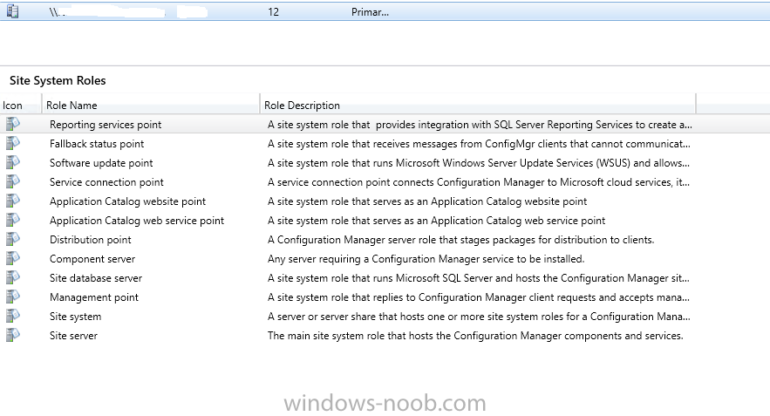
Task: Sort by the Icon column header
Action: 21,106
